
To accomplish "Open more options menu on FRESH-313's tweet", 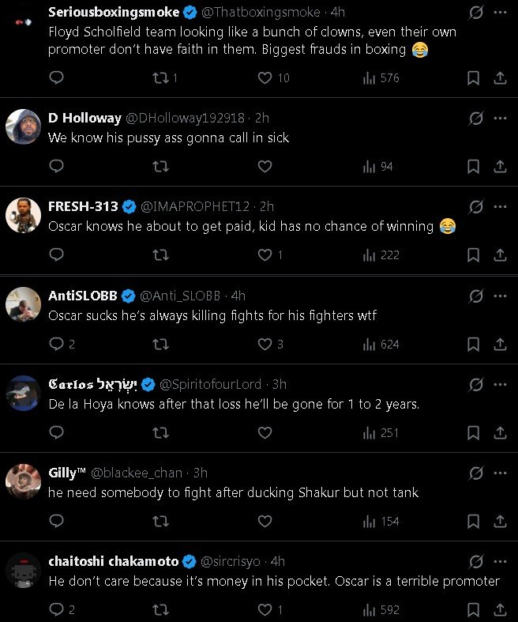I will click(500, 207).
